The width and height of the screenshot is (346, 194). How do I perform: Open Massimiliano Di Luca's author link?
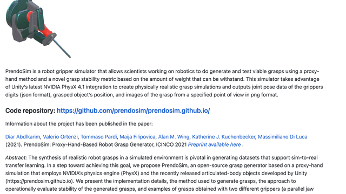[x=283, y=137]
